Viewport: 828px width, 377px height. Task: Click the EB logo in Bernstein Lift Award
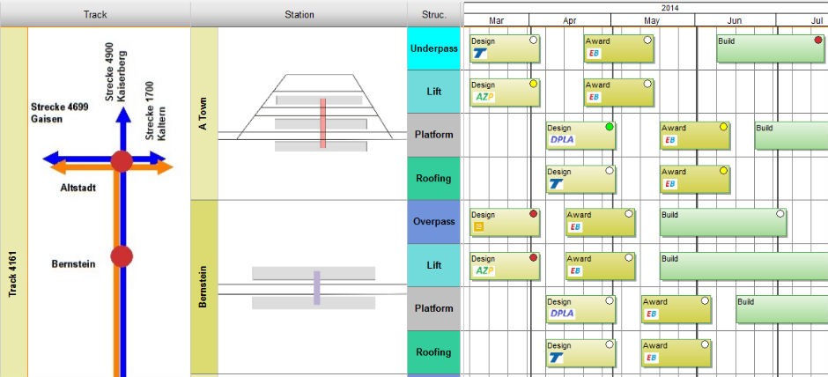point(575,271)
